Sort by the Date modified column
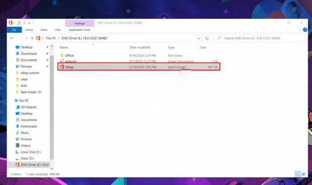The width and height of the screenshot is (312, 185). click(x=140, y=47)
